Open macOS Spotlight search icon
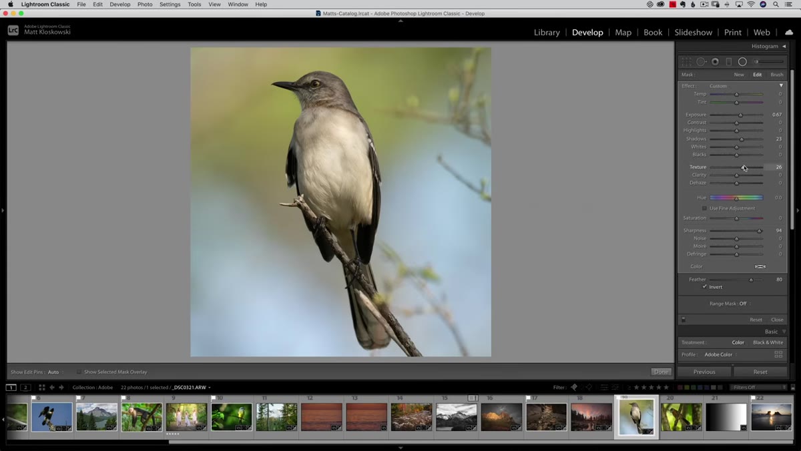 coord(775,5)
